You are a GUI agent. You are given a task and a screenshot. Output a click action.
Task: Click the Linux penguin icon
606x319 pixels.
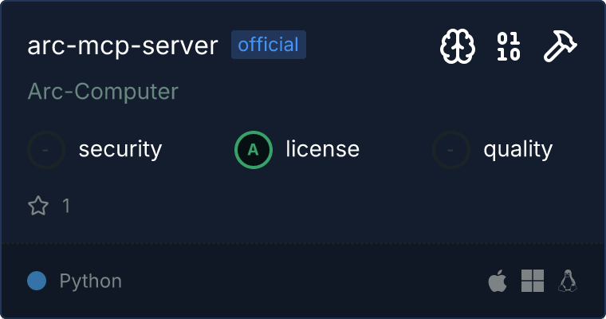point(568,281)
